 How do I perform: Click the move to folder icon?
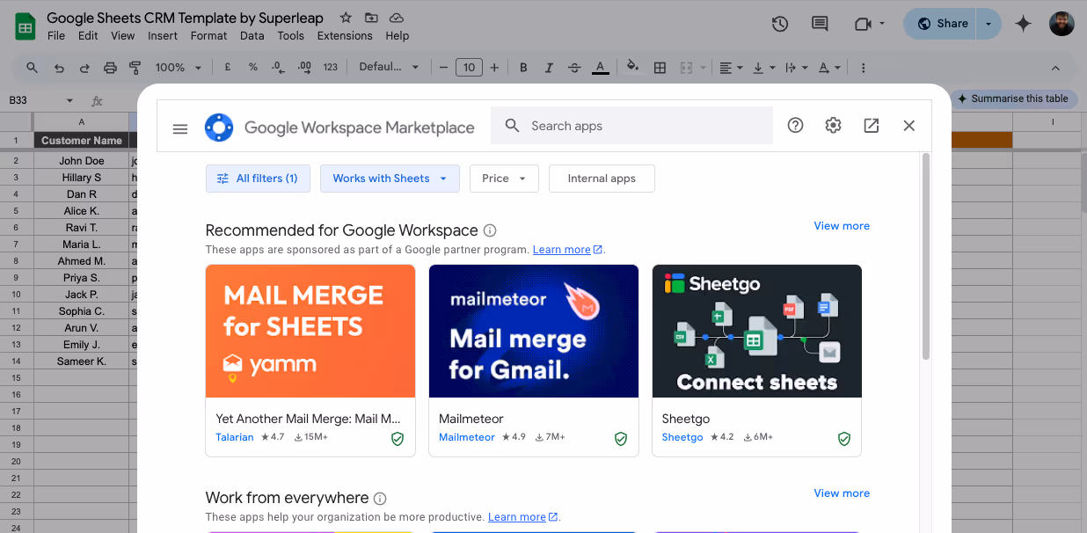[371, 18]
